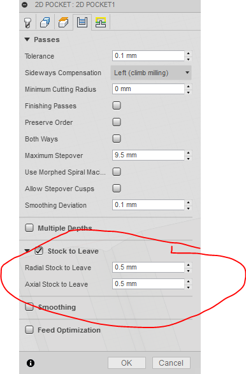The width and height of the screenshot is (246, 374).
Task: Increase Tolerance using the up stepper arrow
Action: [189, 54]
